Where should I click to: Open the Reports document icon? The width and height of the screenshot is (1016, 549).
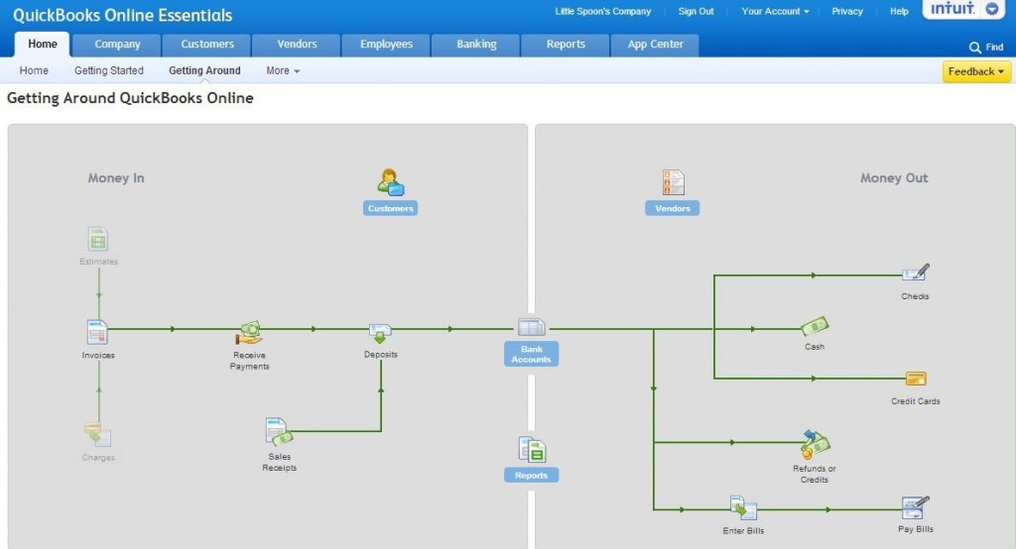point(532,450)
